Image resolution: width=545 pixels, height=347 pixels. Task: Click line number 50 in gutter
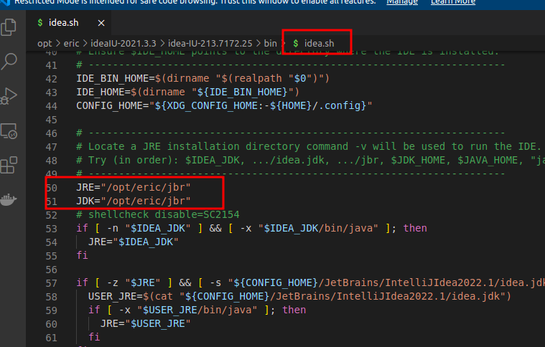(x=52, y=188)
